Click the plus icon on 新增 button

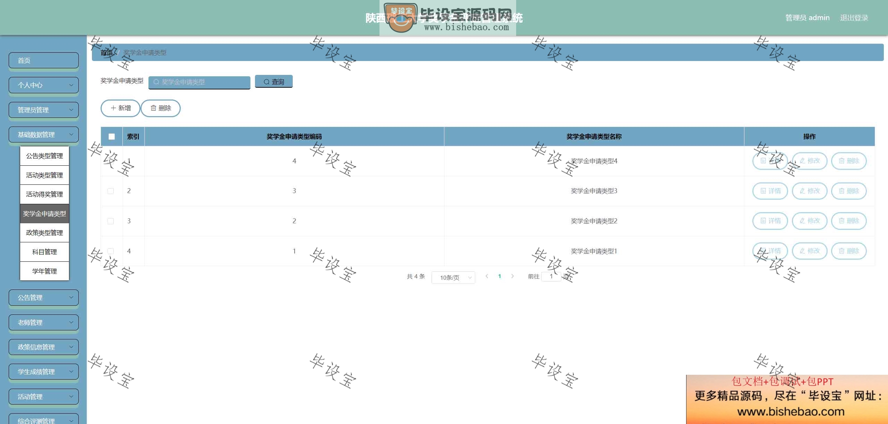pos(113,108)
